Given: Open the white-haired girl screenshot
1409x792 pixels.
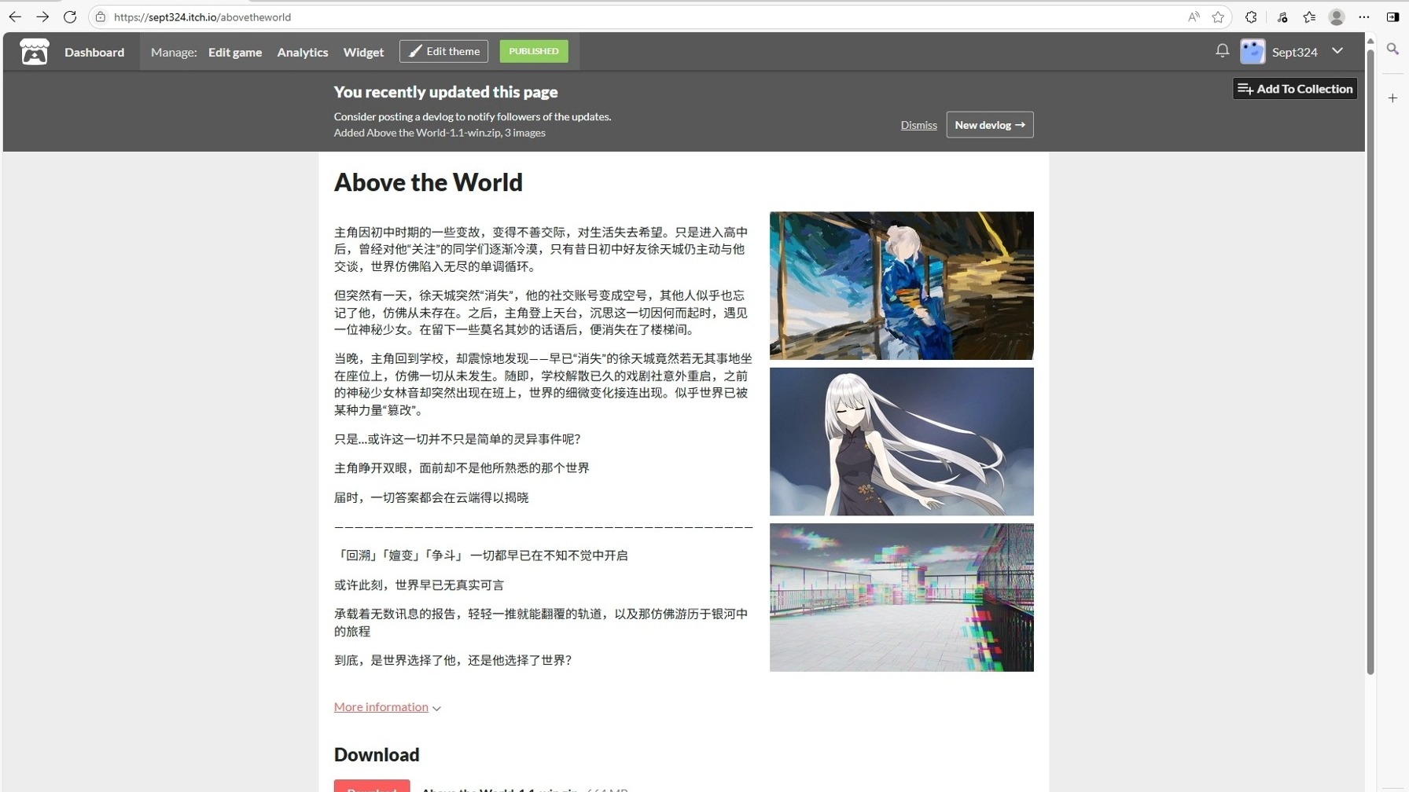Looking at the screenshot, I should pos(901,442).
